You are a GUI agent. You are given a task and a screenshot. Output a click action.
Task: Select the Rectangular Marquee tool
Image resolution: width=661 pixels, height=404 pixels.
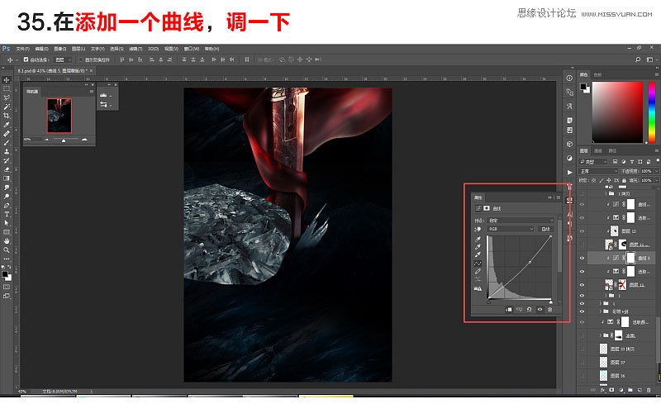coord(7,89)
